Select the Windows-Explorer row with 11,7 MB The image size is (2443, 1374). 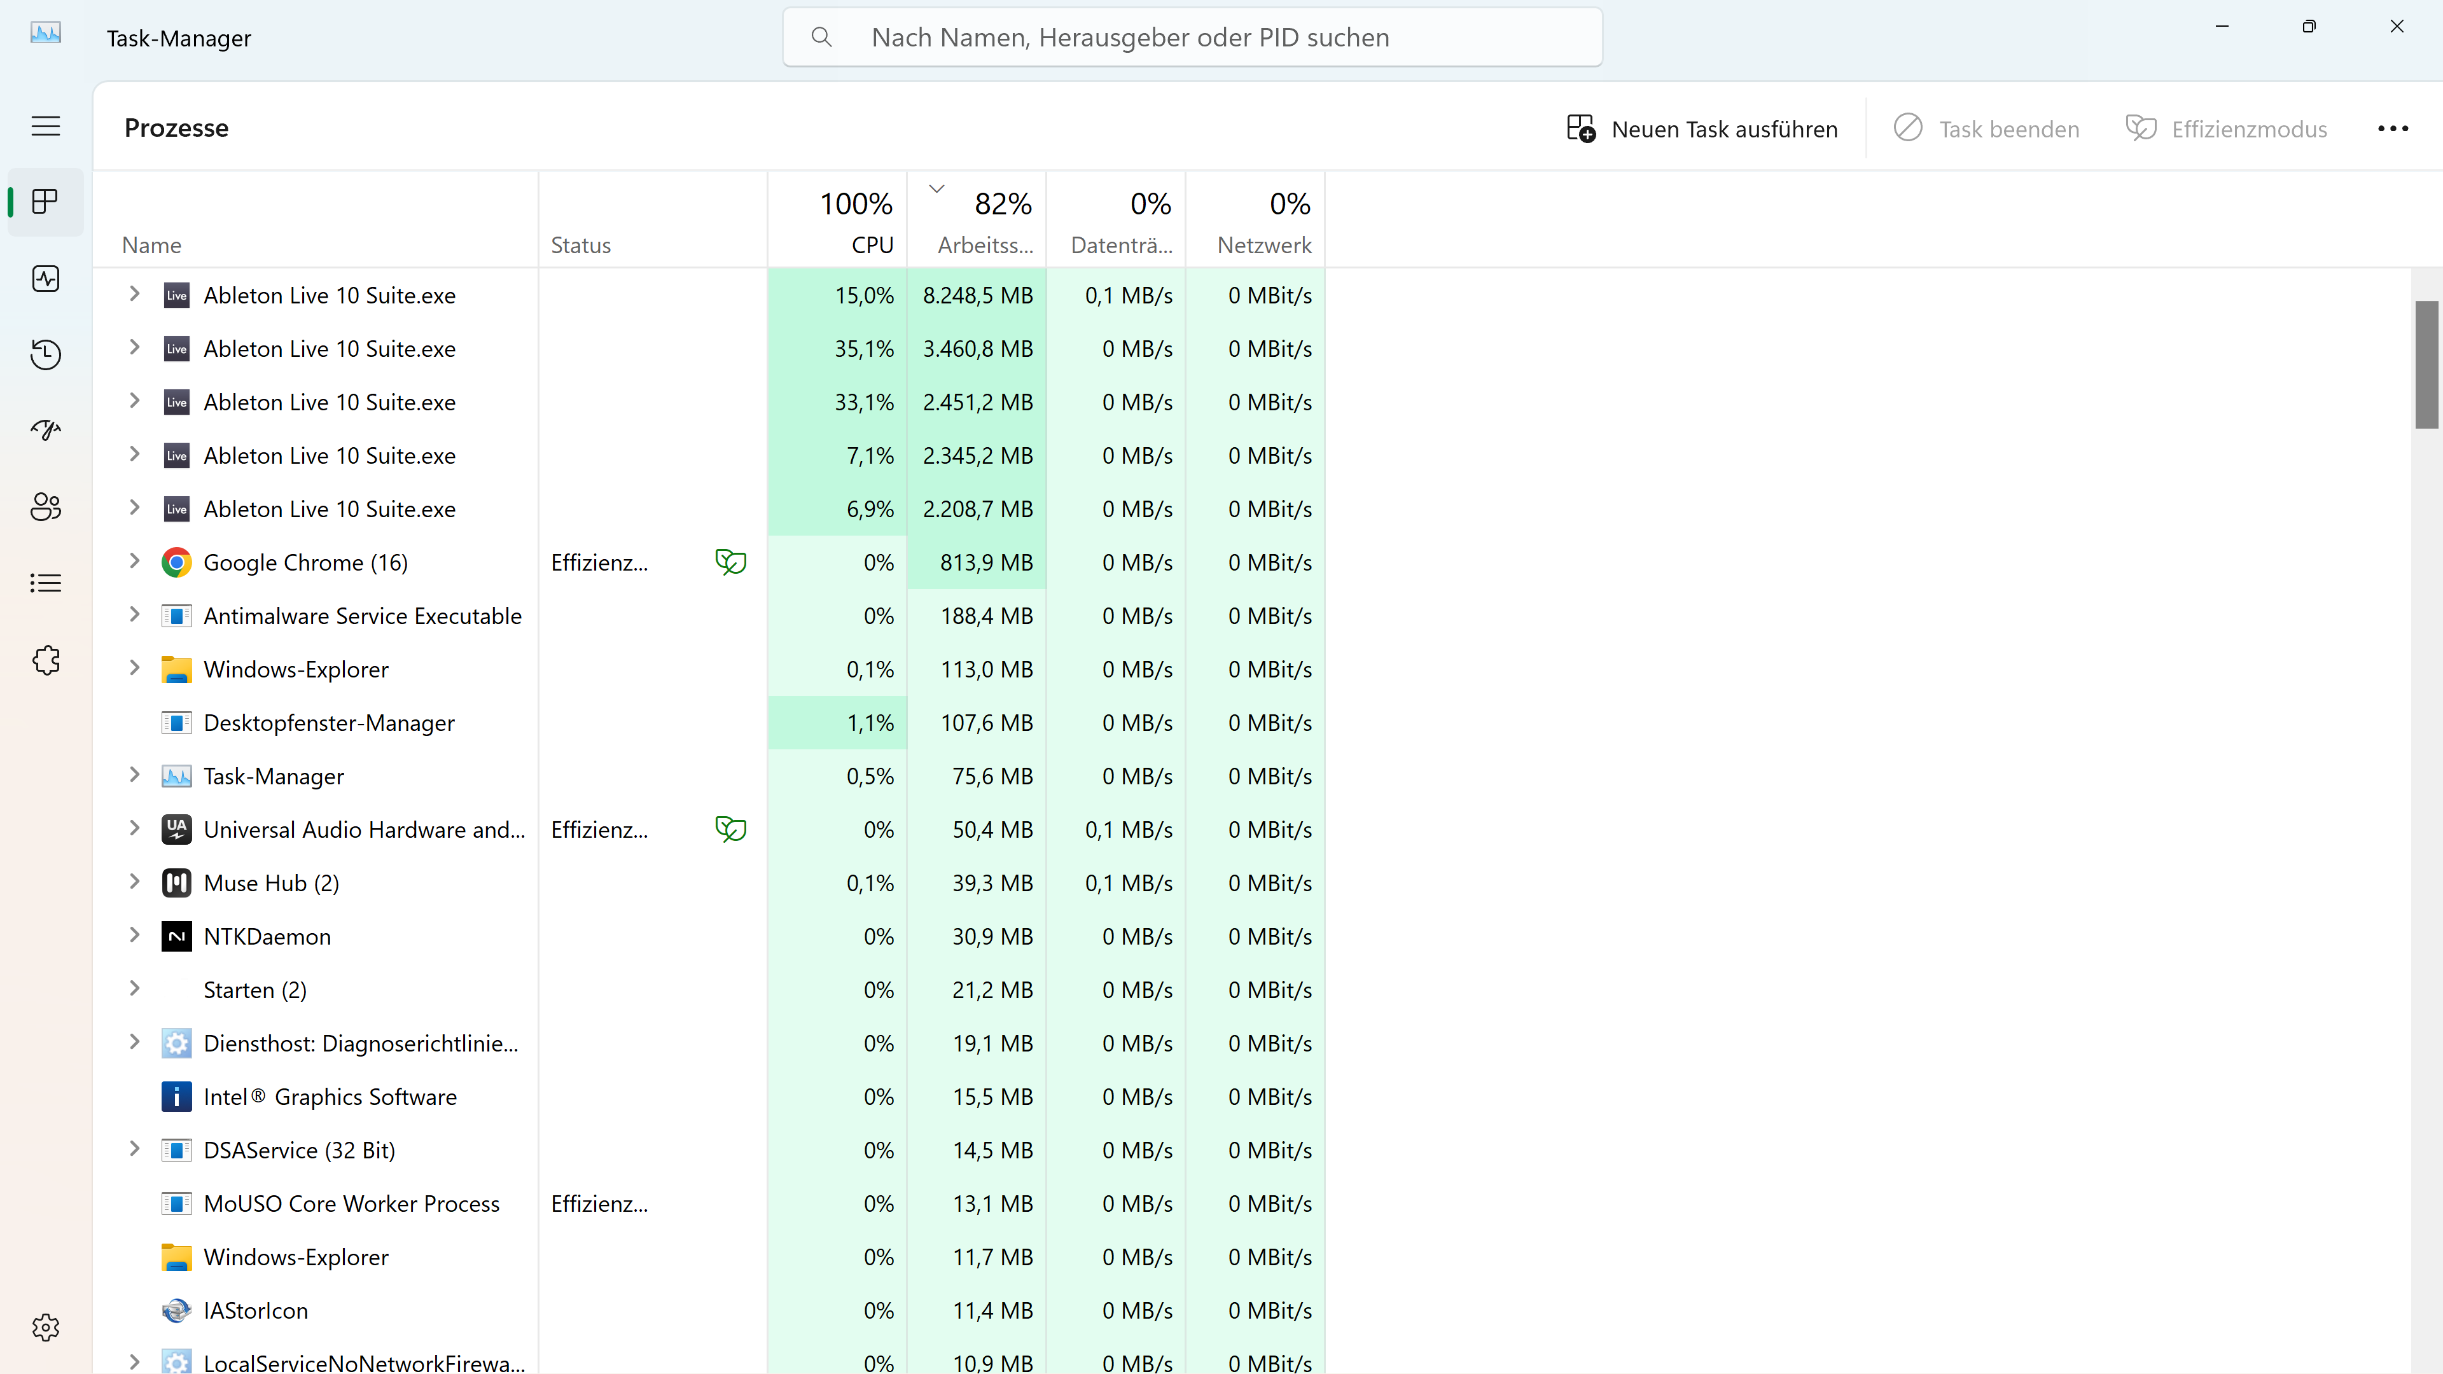click(x=709, y=1258)
